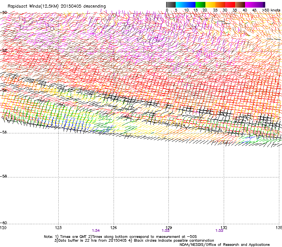Select the dark purple 45-50 knots legend segment
Image resolution: width=282 pixels, height=247 pixels.
tap(260, 5)
